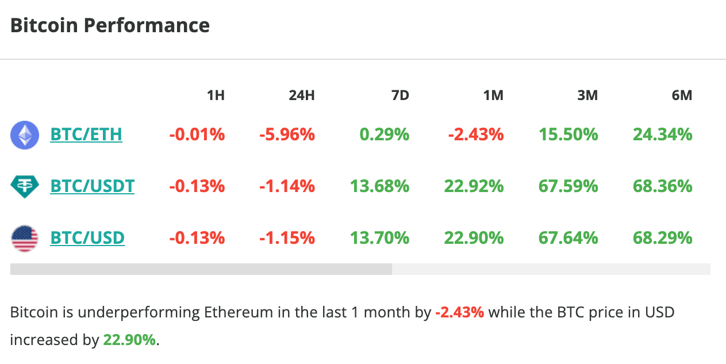Screen dimensions: 726x364
Task: Select the 1M column header
Action: point(493,95)
